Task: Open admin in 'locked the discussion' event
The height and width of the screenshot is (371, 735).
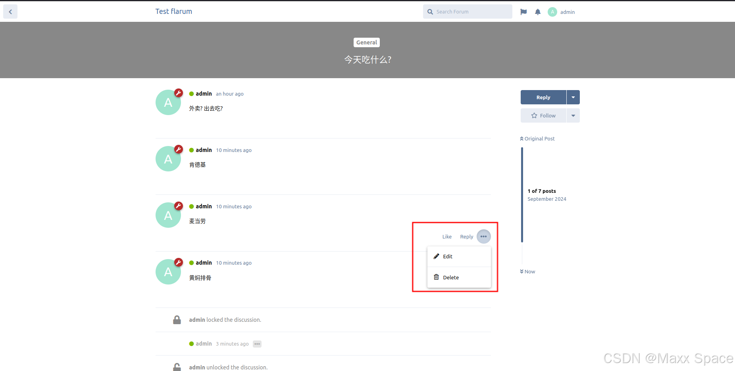Action: (x=197, y=320)
